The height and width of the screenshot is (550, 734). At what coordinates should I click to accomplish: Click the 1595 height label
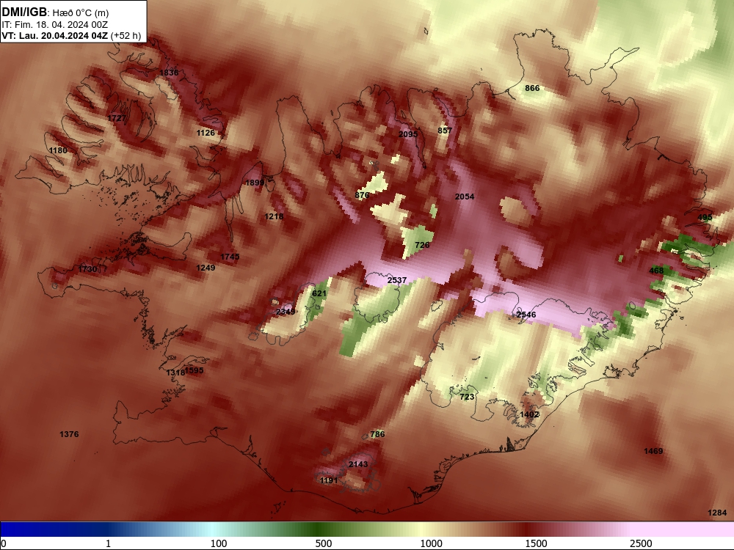(195, 370)
